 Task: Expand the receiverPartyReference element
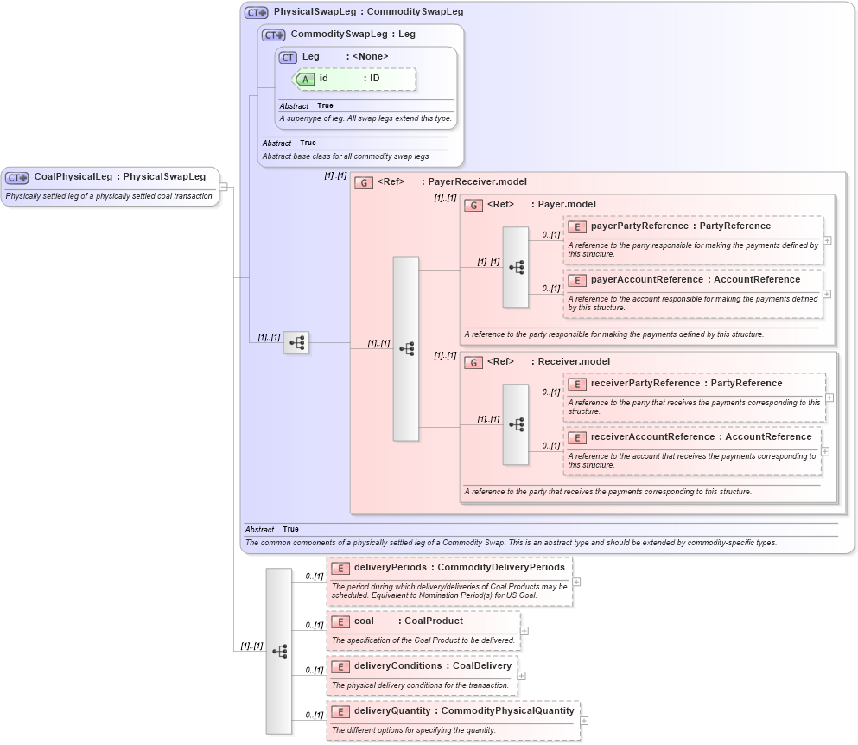829,398
